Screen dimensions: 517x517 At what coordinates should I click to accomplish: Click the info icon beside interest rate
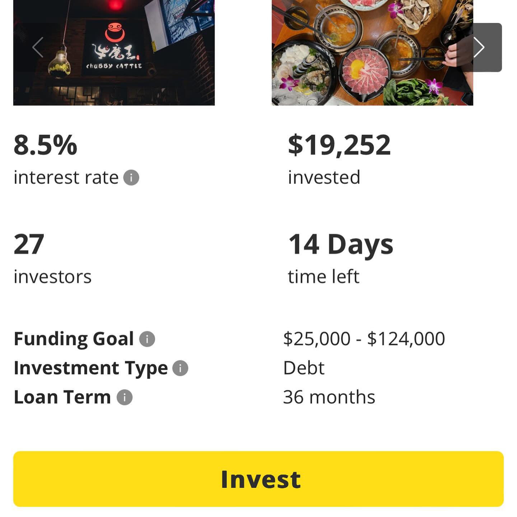click(131, 178)
